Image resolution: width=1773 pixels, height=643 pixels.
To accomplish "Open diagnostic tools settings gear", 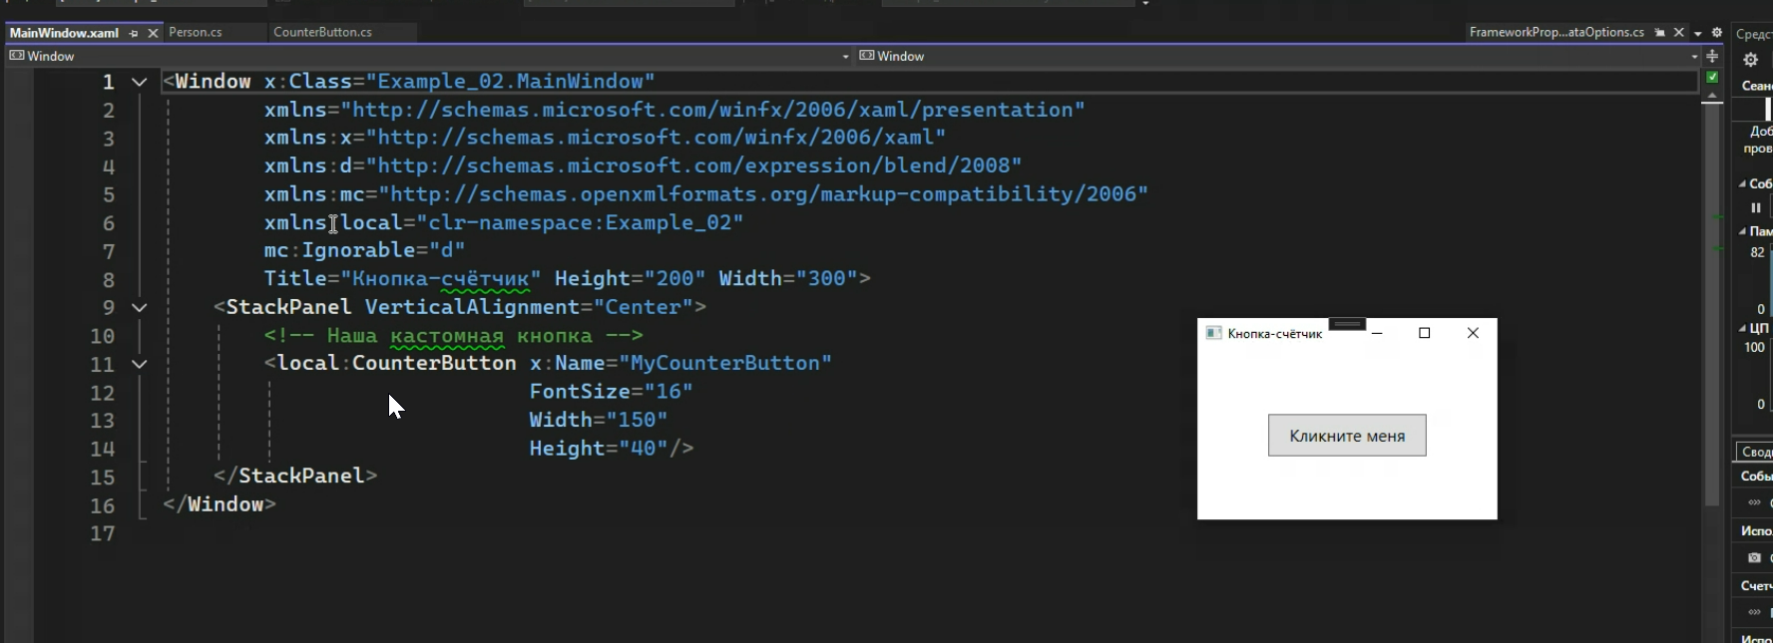I will 1750,60.
